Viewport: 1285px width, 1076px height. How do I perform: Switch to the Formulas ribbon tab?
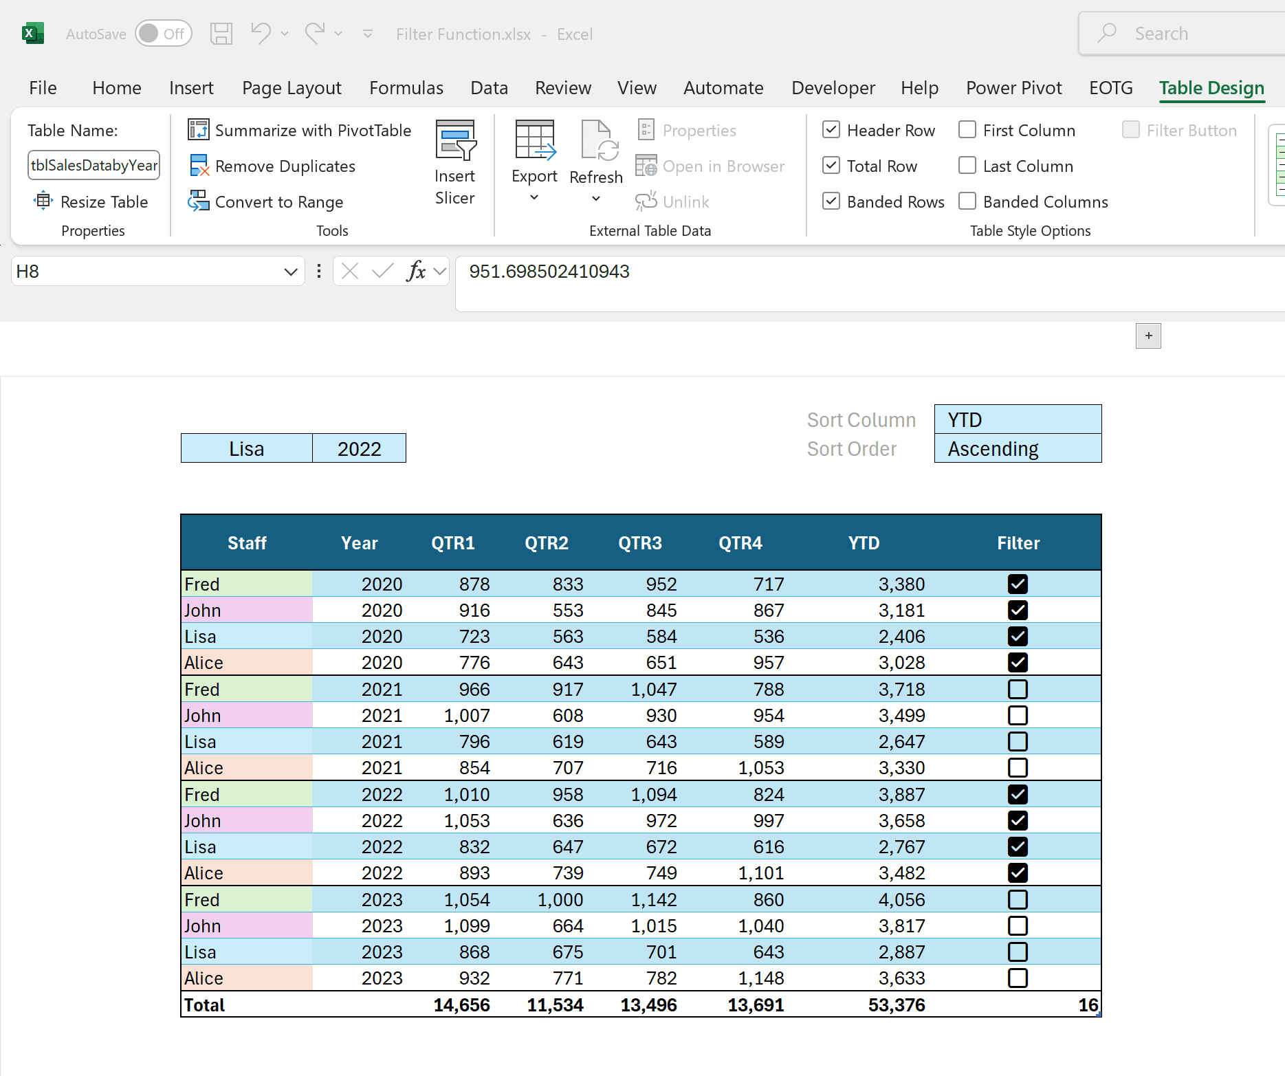pyautogui.click(x=406, y=88)
